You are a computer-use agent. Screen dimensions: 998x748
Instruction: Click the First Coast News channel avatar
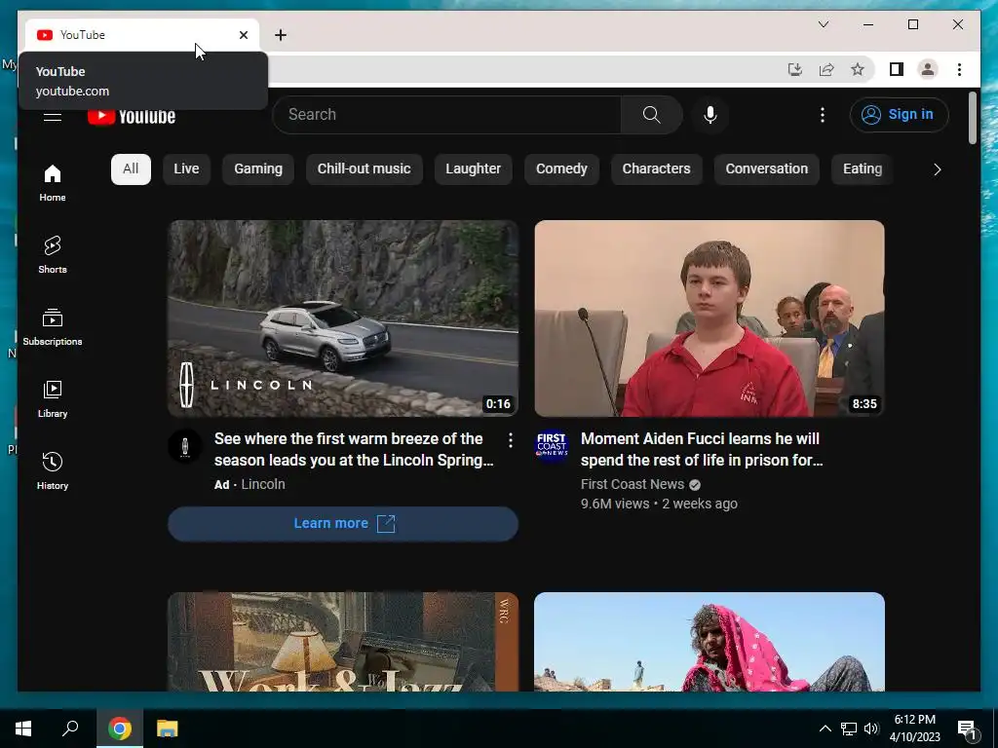point(552,446)
